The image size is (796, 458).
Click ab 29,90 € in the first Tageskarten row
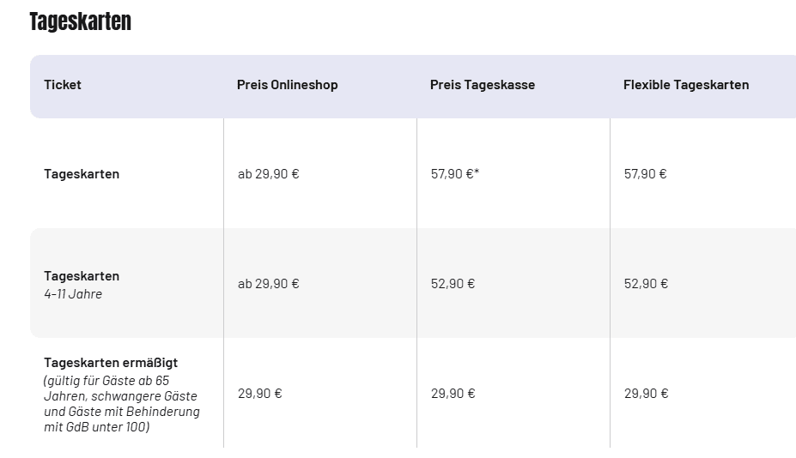pos(269,174)
